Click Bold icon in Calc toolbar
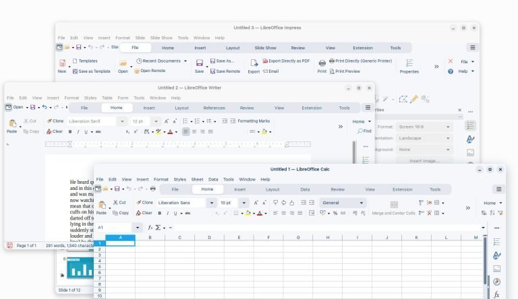The width and height of the screenshot is (518, 299). 160,213
